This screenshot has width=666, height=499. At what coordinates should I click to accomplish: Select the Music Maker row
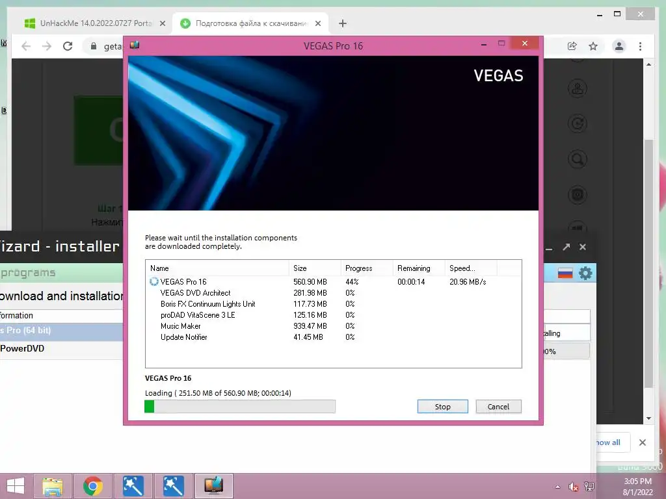coord(334,326)
